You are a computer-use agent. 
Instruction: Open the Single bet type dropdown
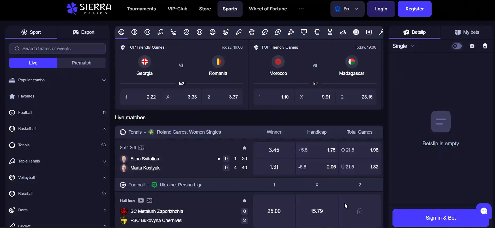pyautogui.click(x=403, y=46)
